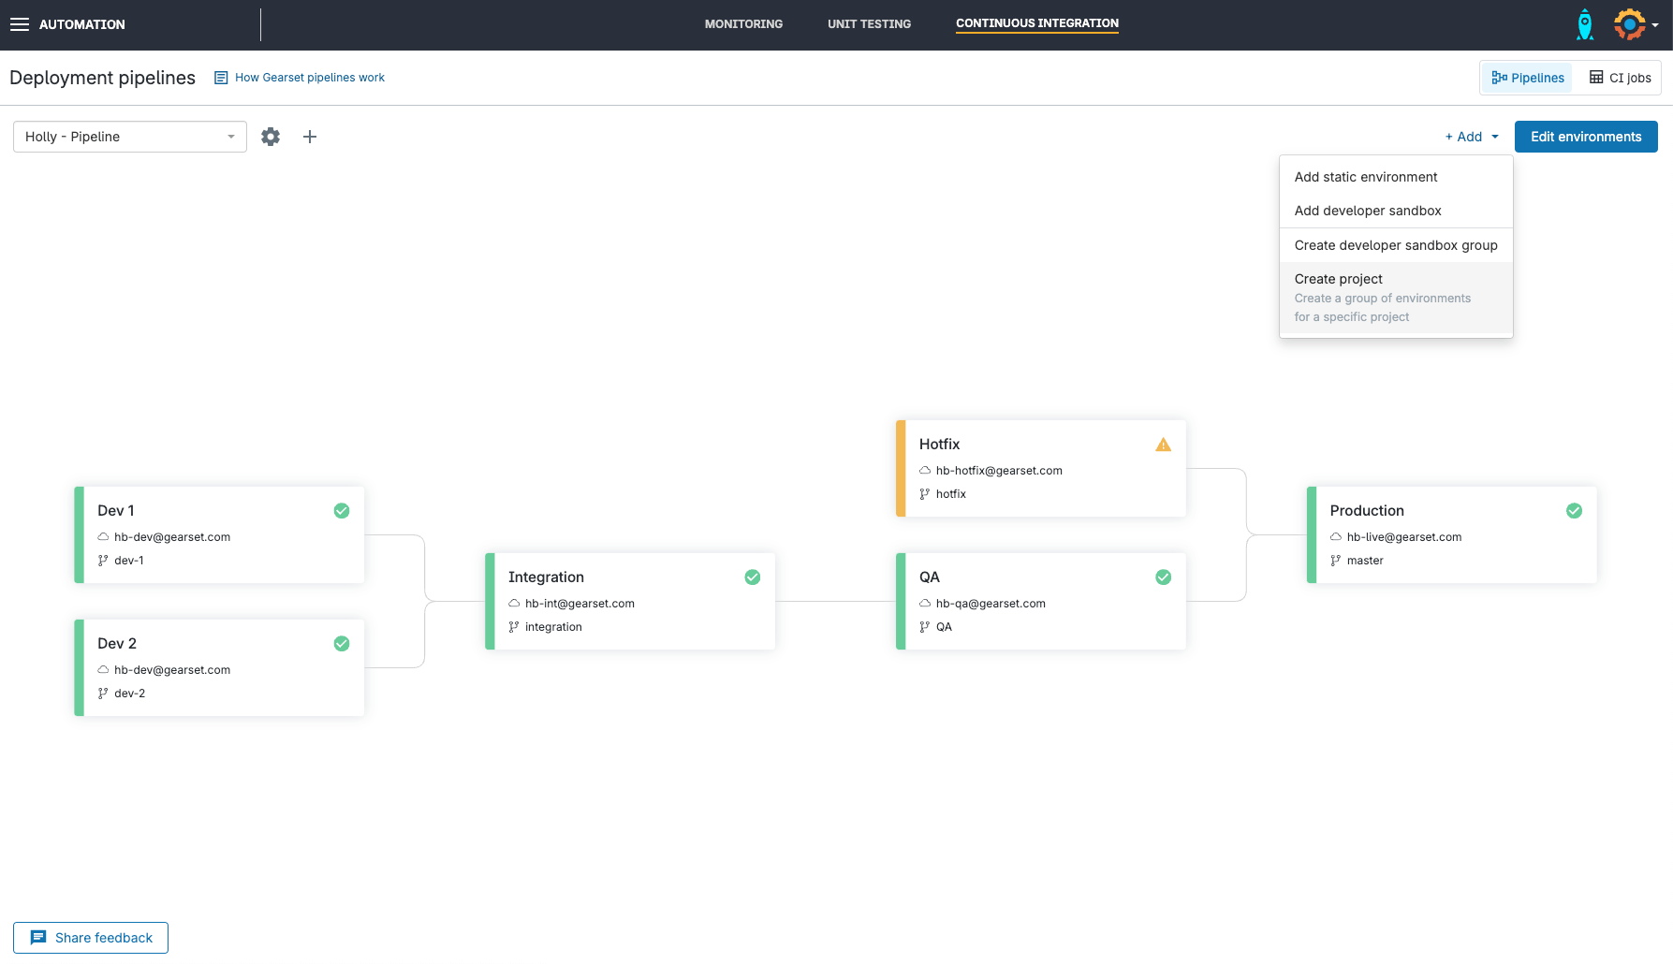Open the Monitoring tab
The width and height of the screenshot is (1673, 964).
coord(743,24)
